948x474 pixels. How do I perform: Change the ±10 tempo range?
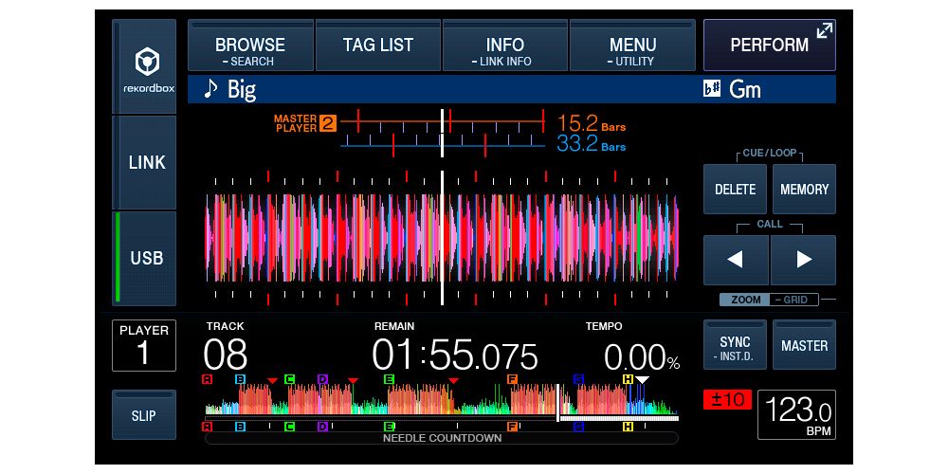point(727,400)
